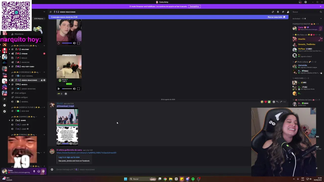Open the REGLAS channel
The width and height of the screenshot is (324, 182).
pos(28,58)
